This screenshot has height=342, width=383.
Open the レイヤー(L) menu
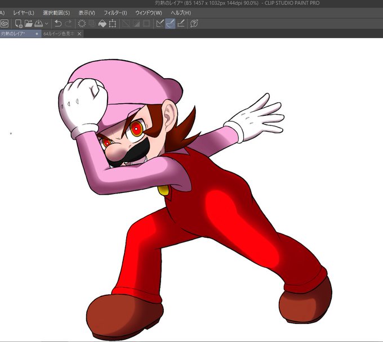coord(24,13)
